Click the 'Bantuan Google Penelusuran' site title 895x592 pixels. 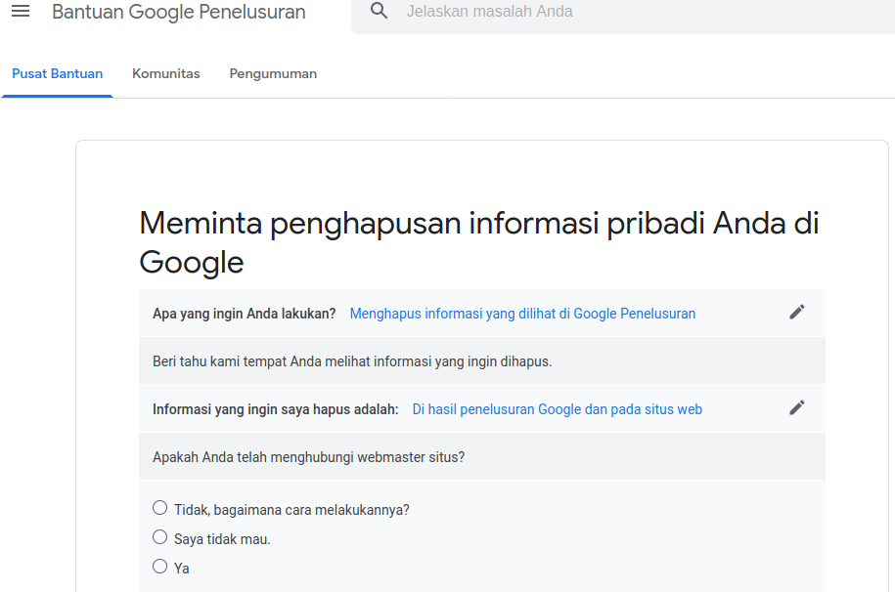(x=179, y=13)
